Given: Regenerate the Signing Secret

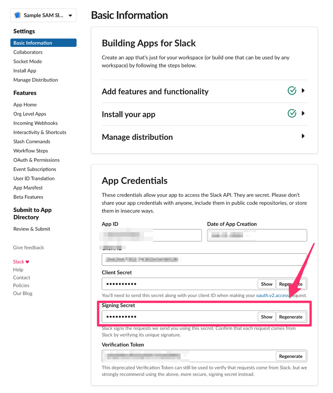Looking at the screenshot, I should pos(291,316).
